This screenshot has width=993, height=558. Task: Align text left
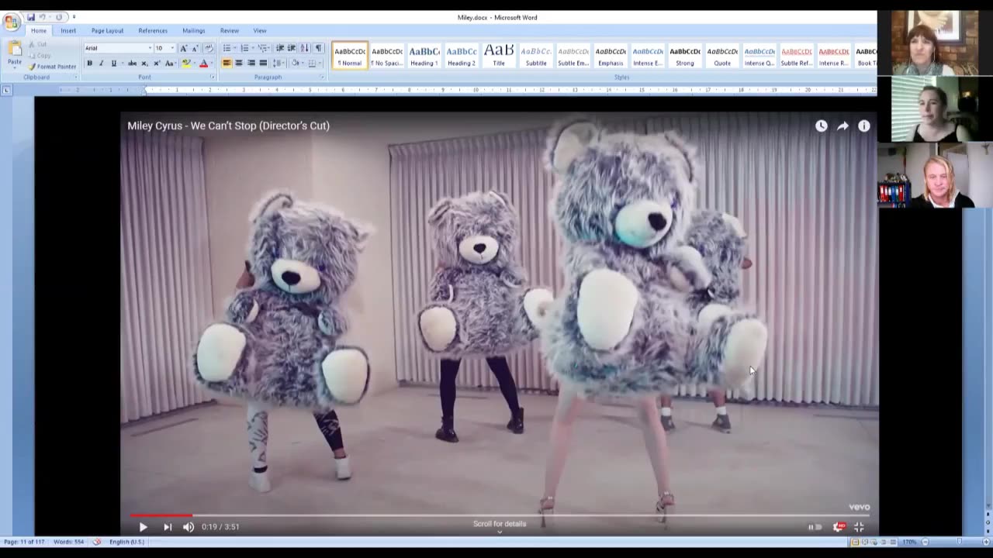pyautogui.click(x=227, y=64)
